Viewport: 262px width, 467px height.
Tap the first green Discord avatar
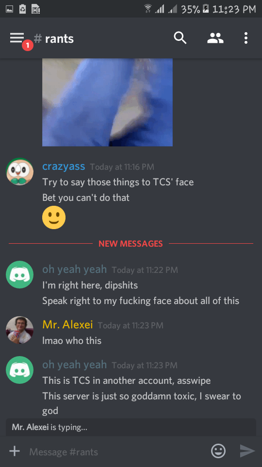tap(19, 274)
